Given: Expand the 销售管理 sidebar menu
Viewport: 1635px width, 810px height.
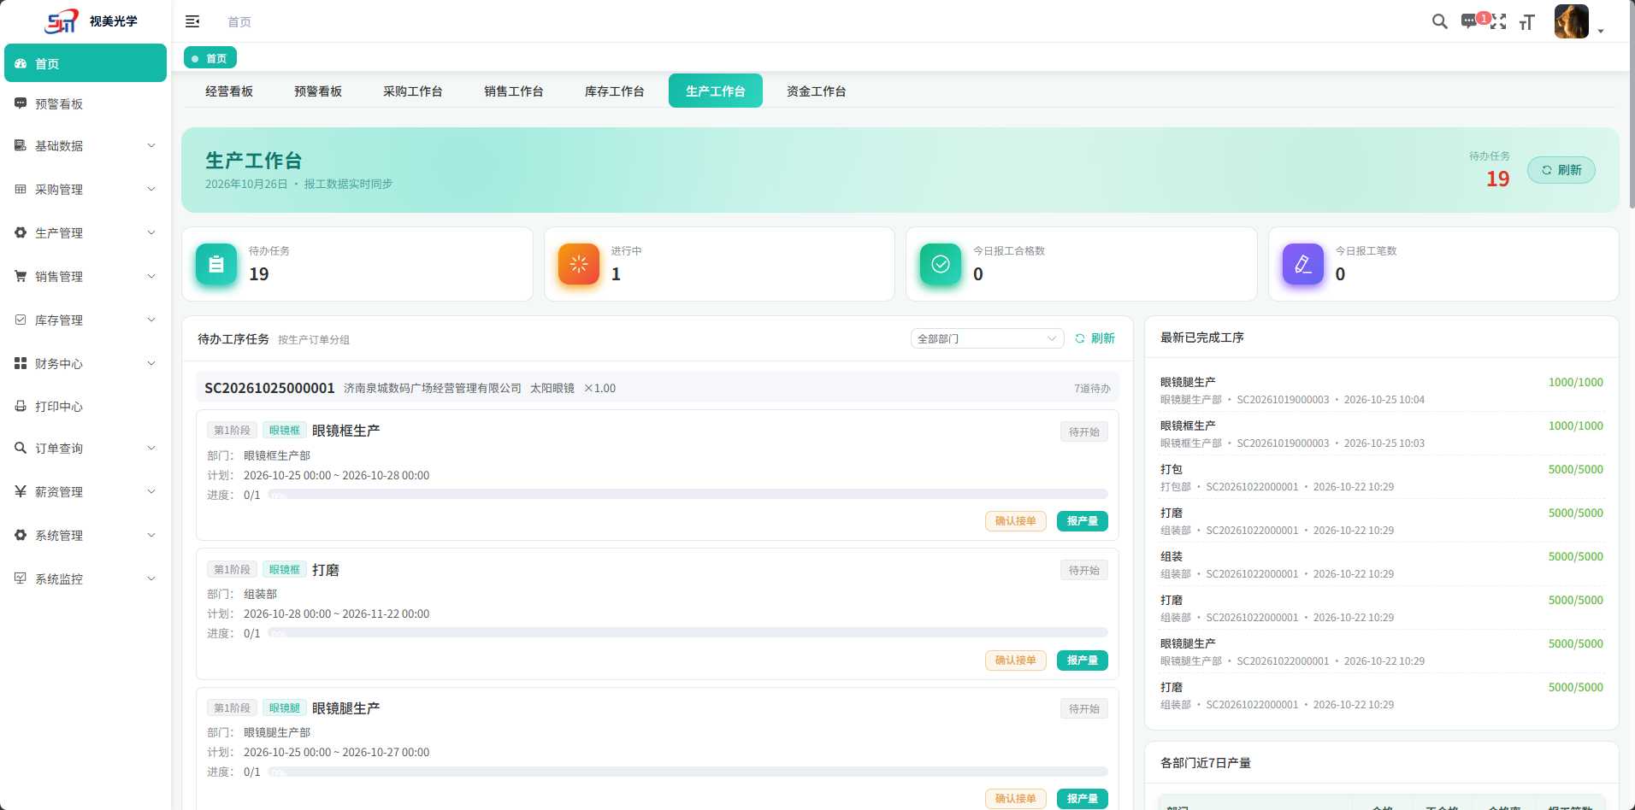Looking at the screenshot, I should pyautogui.click(x=86, y=276).
